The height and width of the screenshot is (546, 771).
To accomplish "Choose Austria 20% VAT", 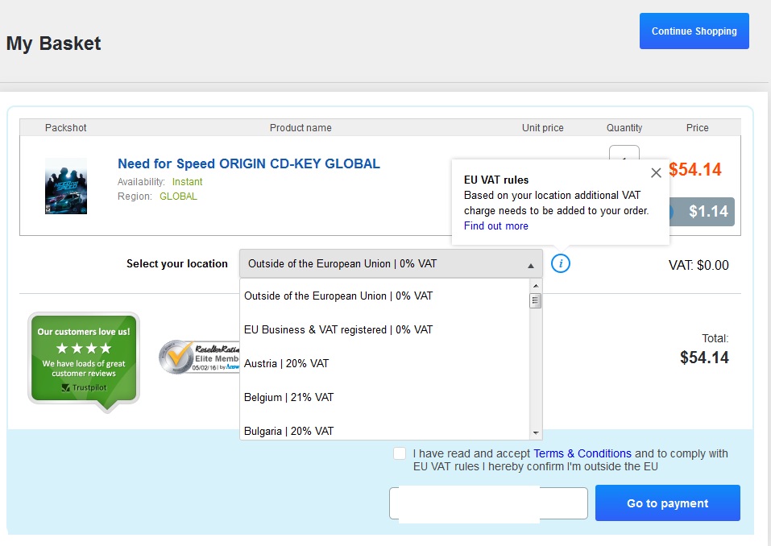I will (384, 364).
